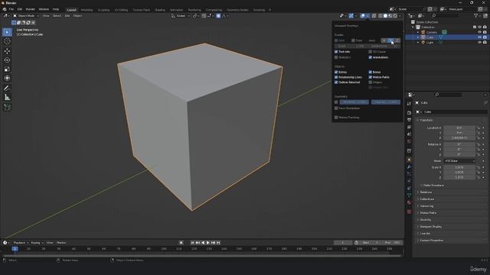Click the Blender logo menu icon

[x=5, y=9]
